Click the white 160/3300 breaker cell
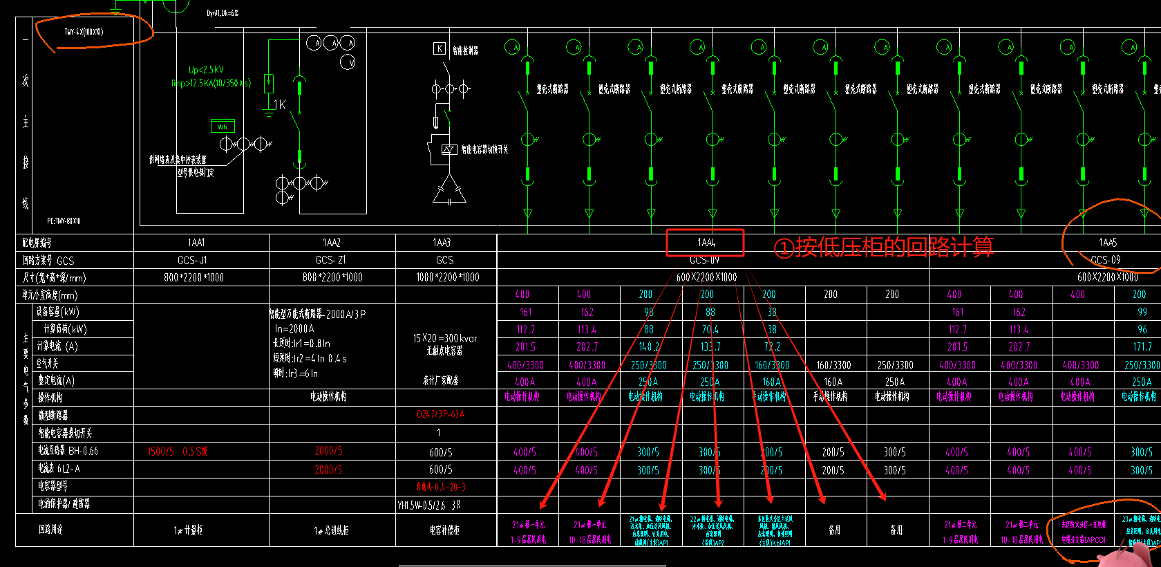 [833, 365]
